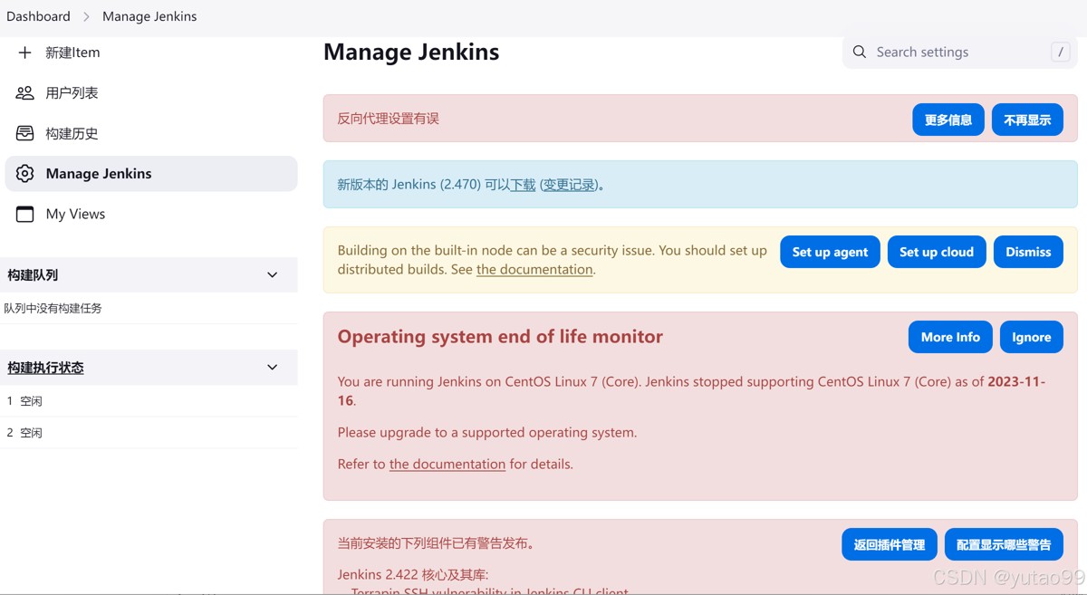This screenshot has width=1087, height=595.
Task: Click the 构建队列 heading
Action: pos(33,275)
